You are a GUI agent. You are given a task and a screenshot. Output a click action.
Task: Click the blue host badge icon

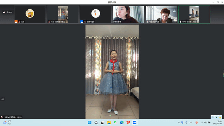click(x=82, y=22)
